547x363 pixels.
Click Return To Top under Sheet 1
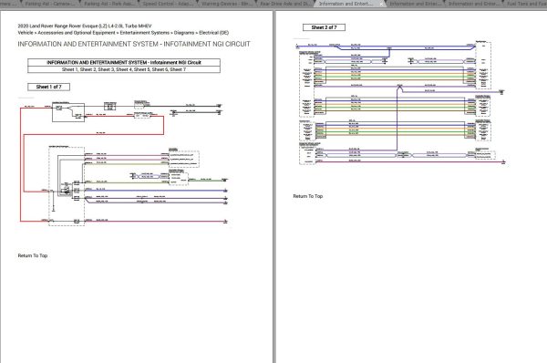pyautogui.click(x=33, y=255)
